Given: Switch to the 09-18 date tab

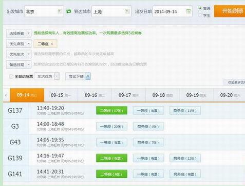Looking at the screenshot, I should (x=162, y=95).
